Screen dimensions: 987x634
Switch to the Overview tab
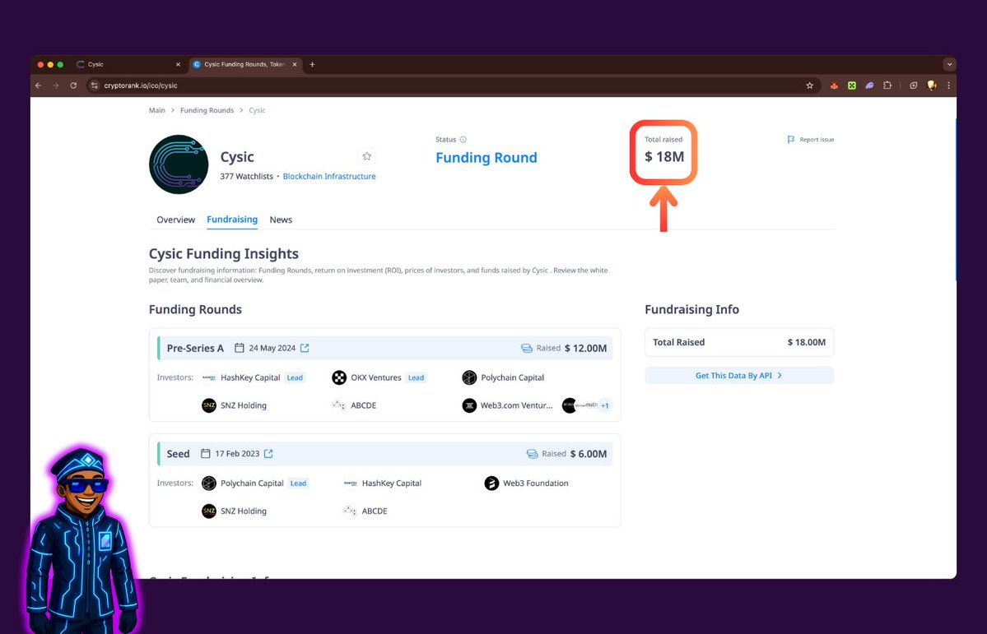click(x=175, y=220)
